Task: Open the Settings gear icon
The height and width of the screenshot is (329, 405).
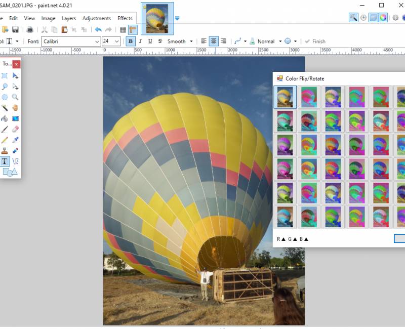Action: pos(395,18)
